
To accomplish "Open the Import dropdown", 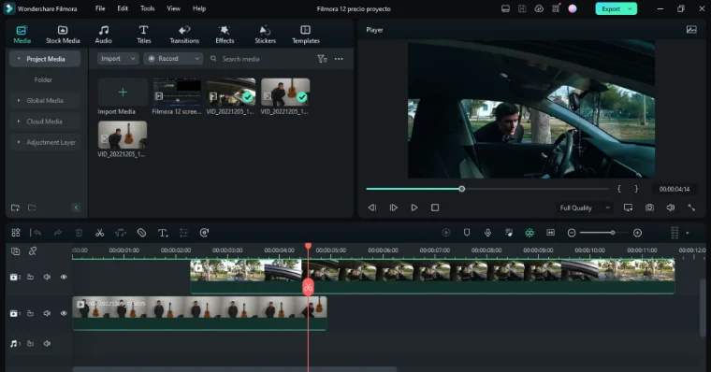I will point(118,59).
